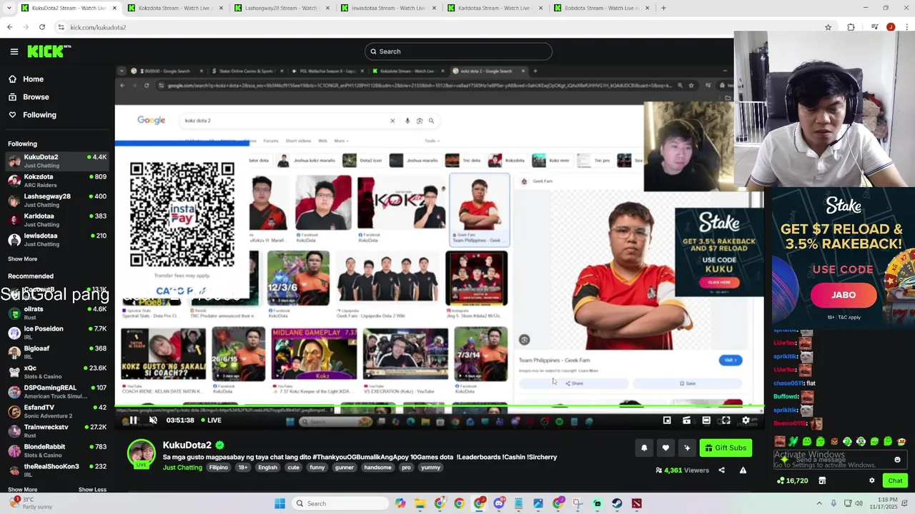Bookmark this page with star icon
The height and width of the screenshot is (514, 915).
click(x=828, y=27)
